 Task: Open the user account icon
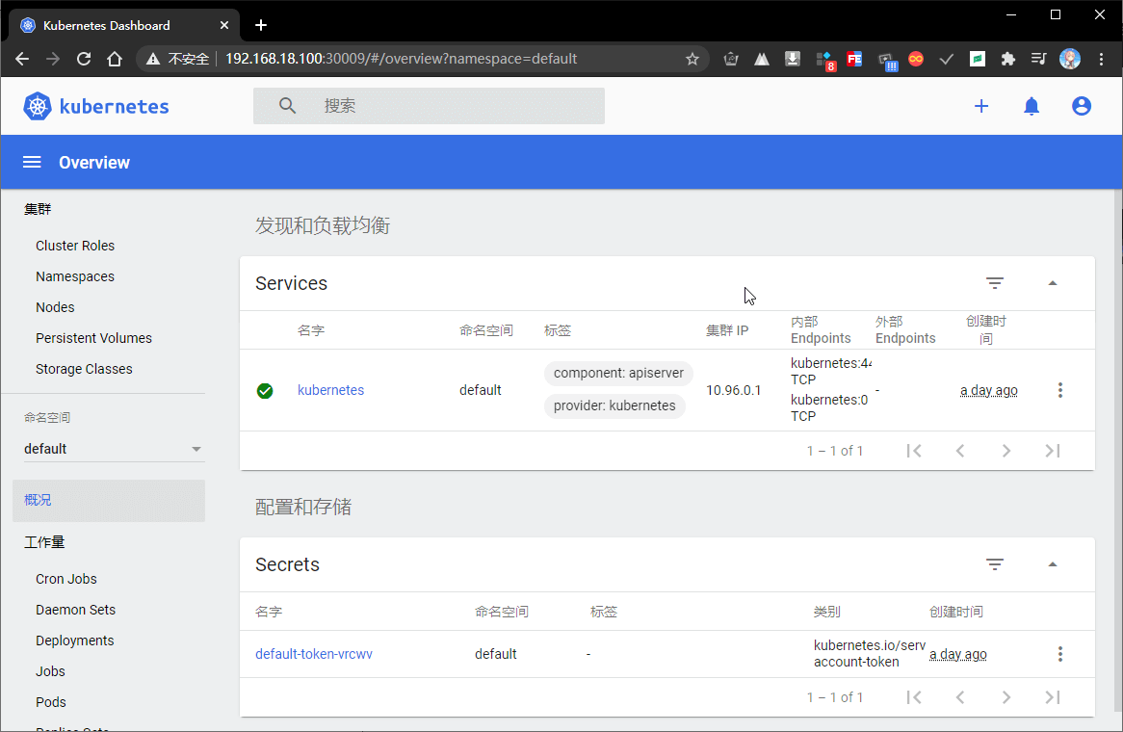coord(1082,106)
